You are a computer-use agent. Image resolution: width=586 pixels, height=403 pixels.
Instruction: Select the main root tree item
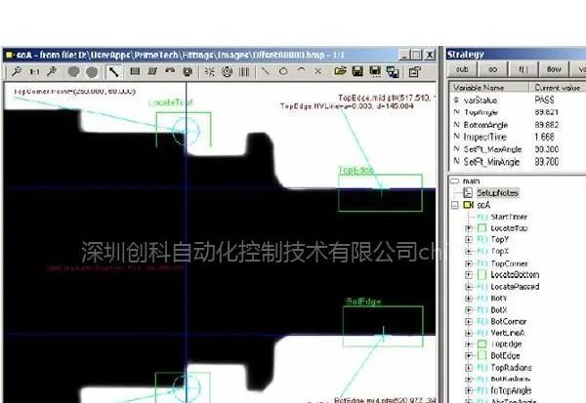click(471, 181)
